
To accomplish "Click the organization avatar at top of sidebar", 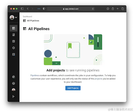I will 12,17.
